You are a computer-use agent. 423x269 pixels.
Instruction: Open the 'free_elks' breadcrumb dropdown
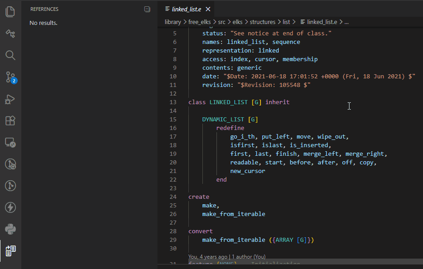(x=199, y=22)
